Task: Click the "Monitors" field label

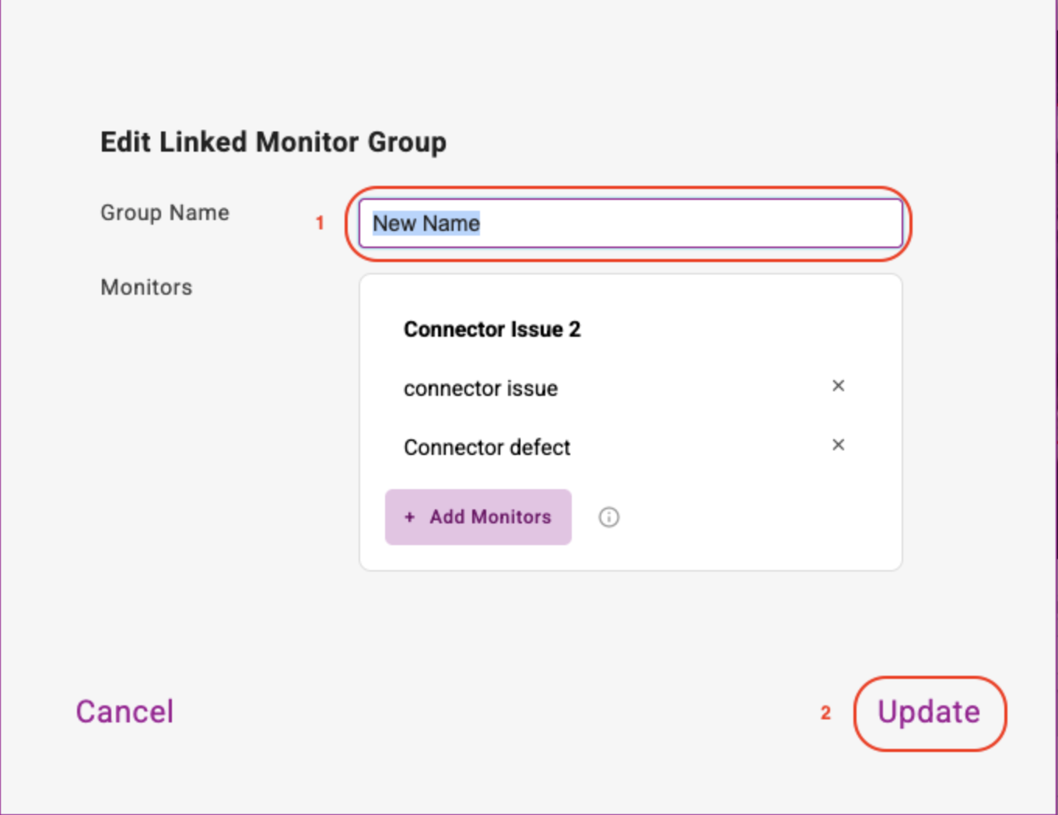Action: (x=146, y=287)
